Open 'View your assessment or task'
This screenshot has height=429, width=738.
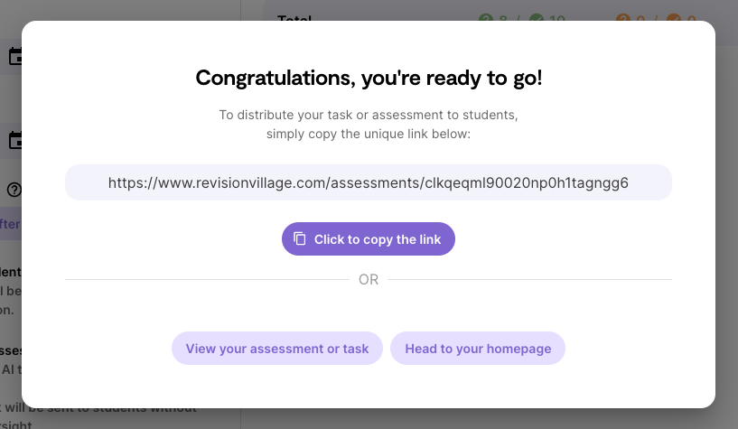pyautogui.click(x=277, y=349)
